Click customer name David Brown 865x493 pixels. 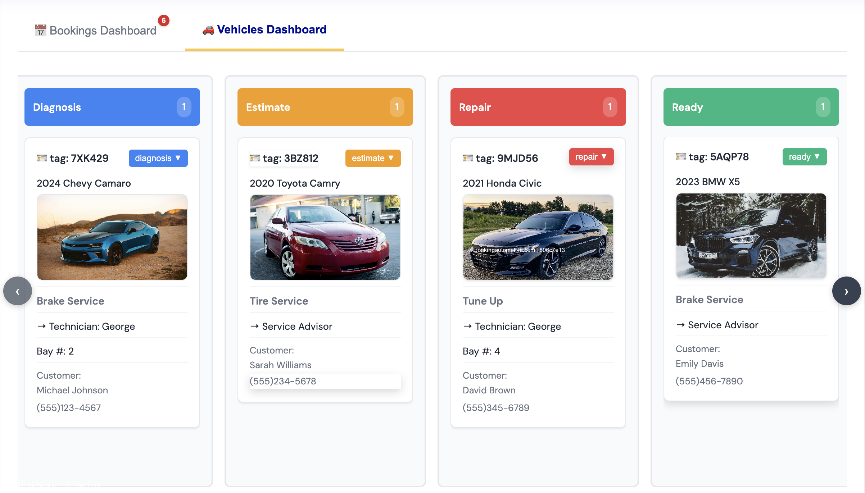click(489, 390)
